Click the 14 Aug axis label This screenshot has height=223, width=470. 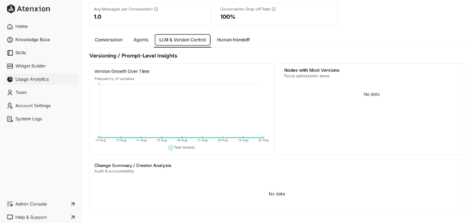(141, 140)
